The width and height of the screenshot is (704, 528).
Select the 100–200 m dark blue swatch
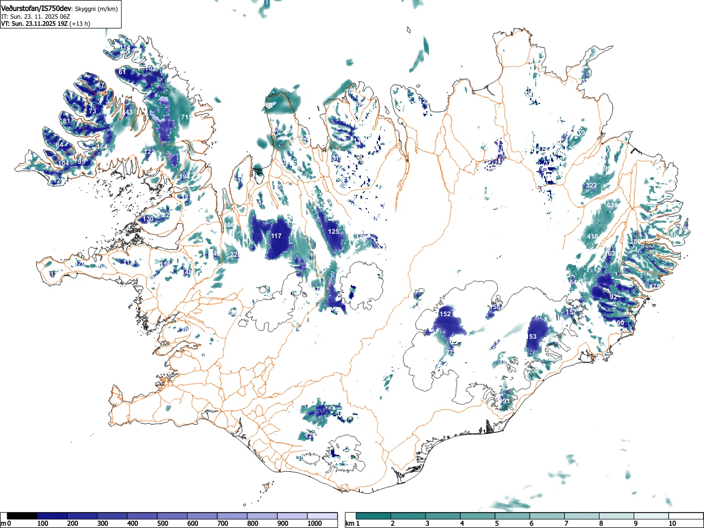52,516
